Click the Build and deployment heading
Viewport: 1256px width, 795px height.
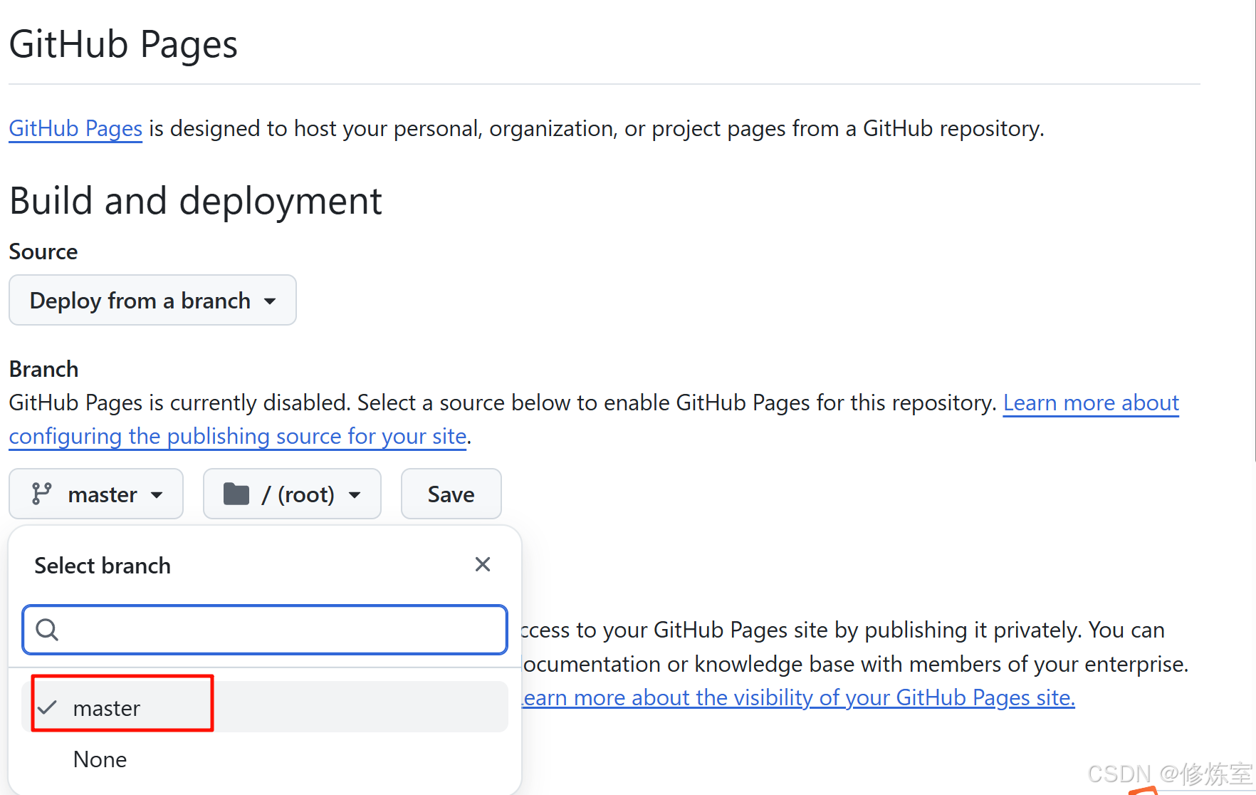pos(196,201)
